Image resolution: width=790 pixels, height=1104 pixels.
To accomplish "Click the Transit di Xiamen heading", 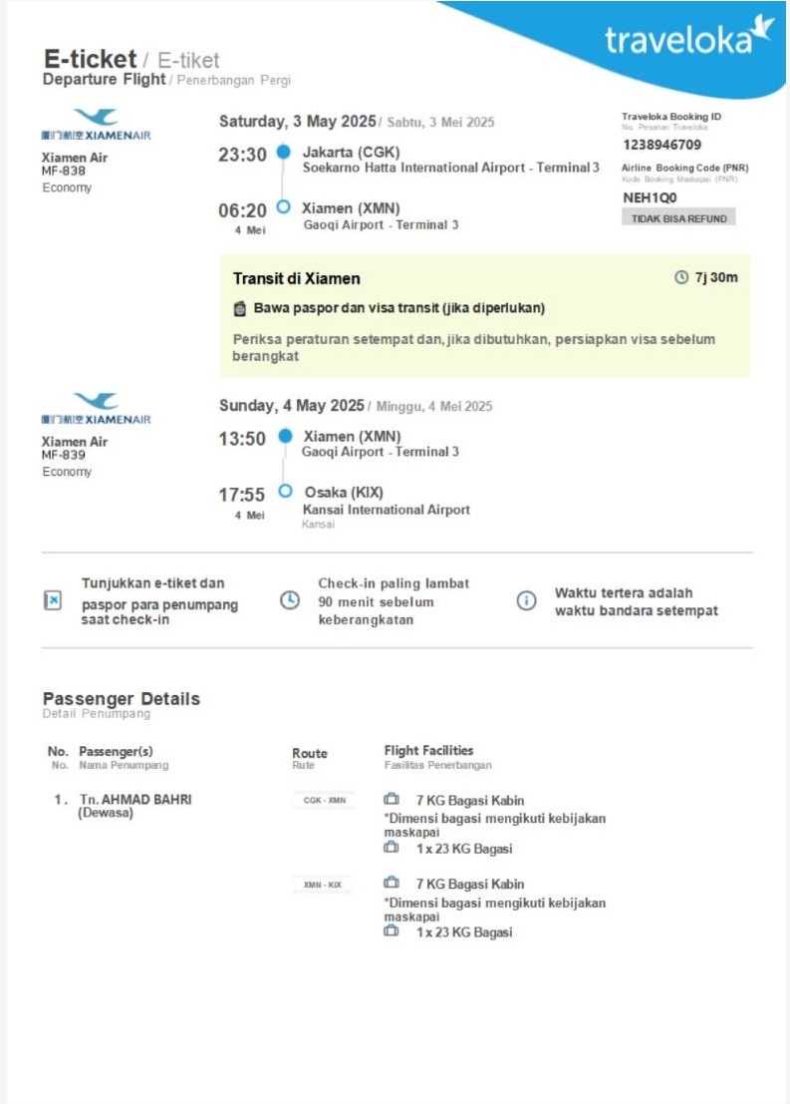I will (296, 278).
